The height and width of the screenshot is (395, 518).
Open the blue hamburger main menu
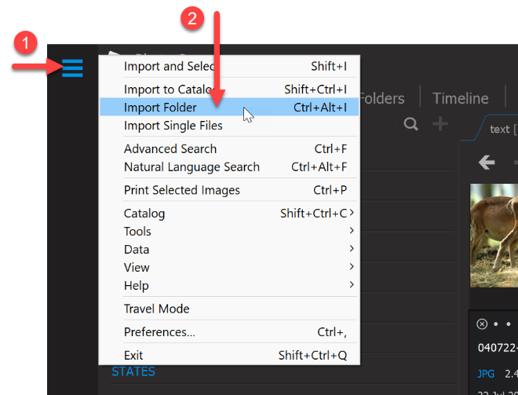[72, 68]
